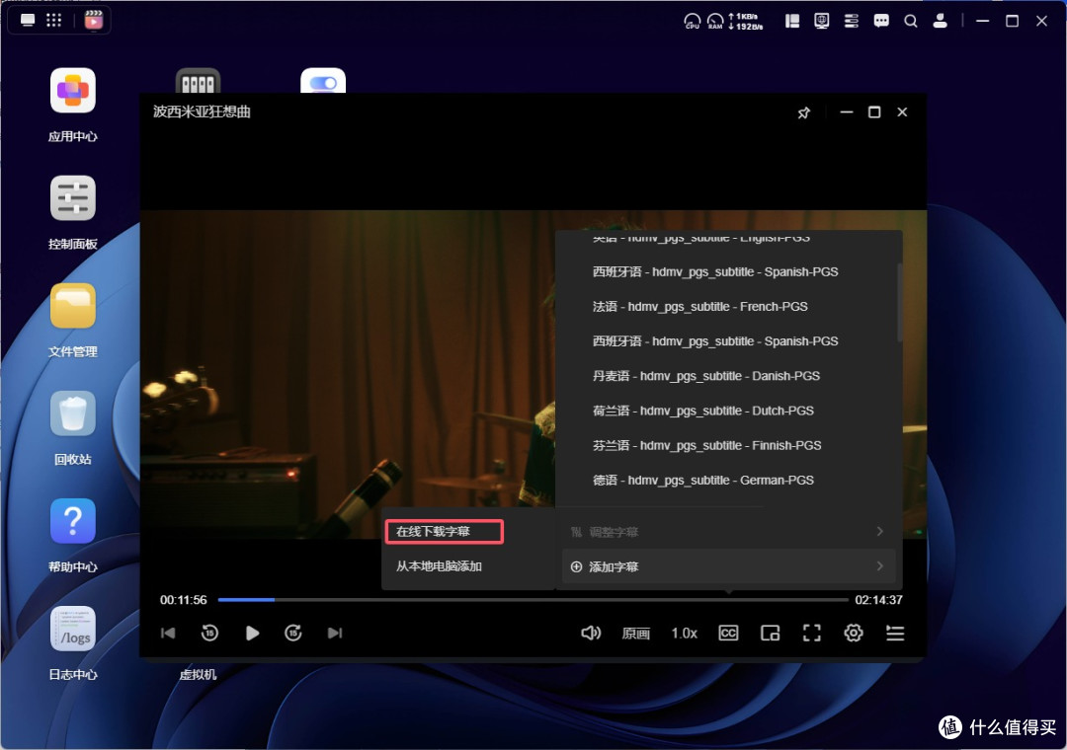Open player settings gear

pos(854,633)
